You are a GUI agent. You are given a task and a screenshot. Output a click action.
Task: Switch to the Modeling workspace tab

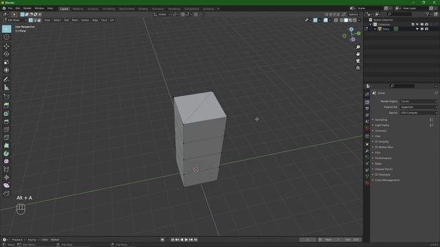[78, 9]
